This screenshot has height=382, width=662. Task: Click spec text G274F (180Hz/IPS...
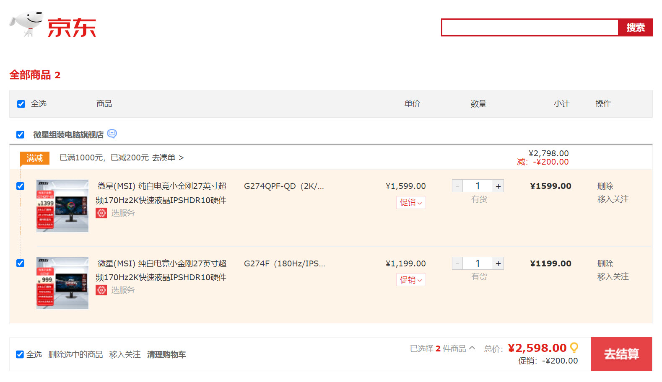(x=284, y=263)
